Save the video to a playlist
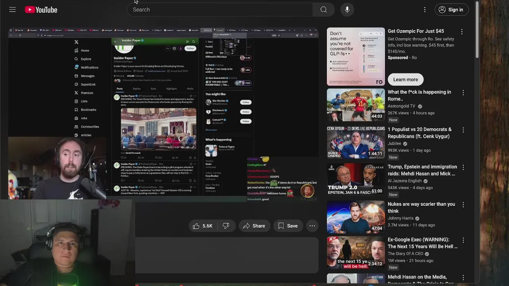This screenshot has width=509, height=286. click(288, 226)
